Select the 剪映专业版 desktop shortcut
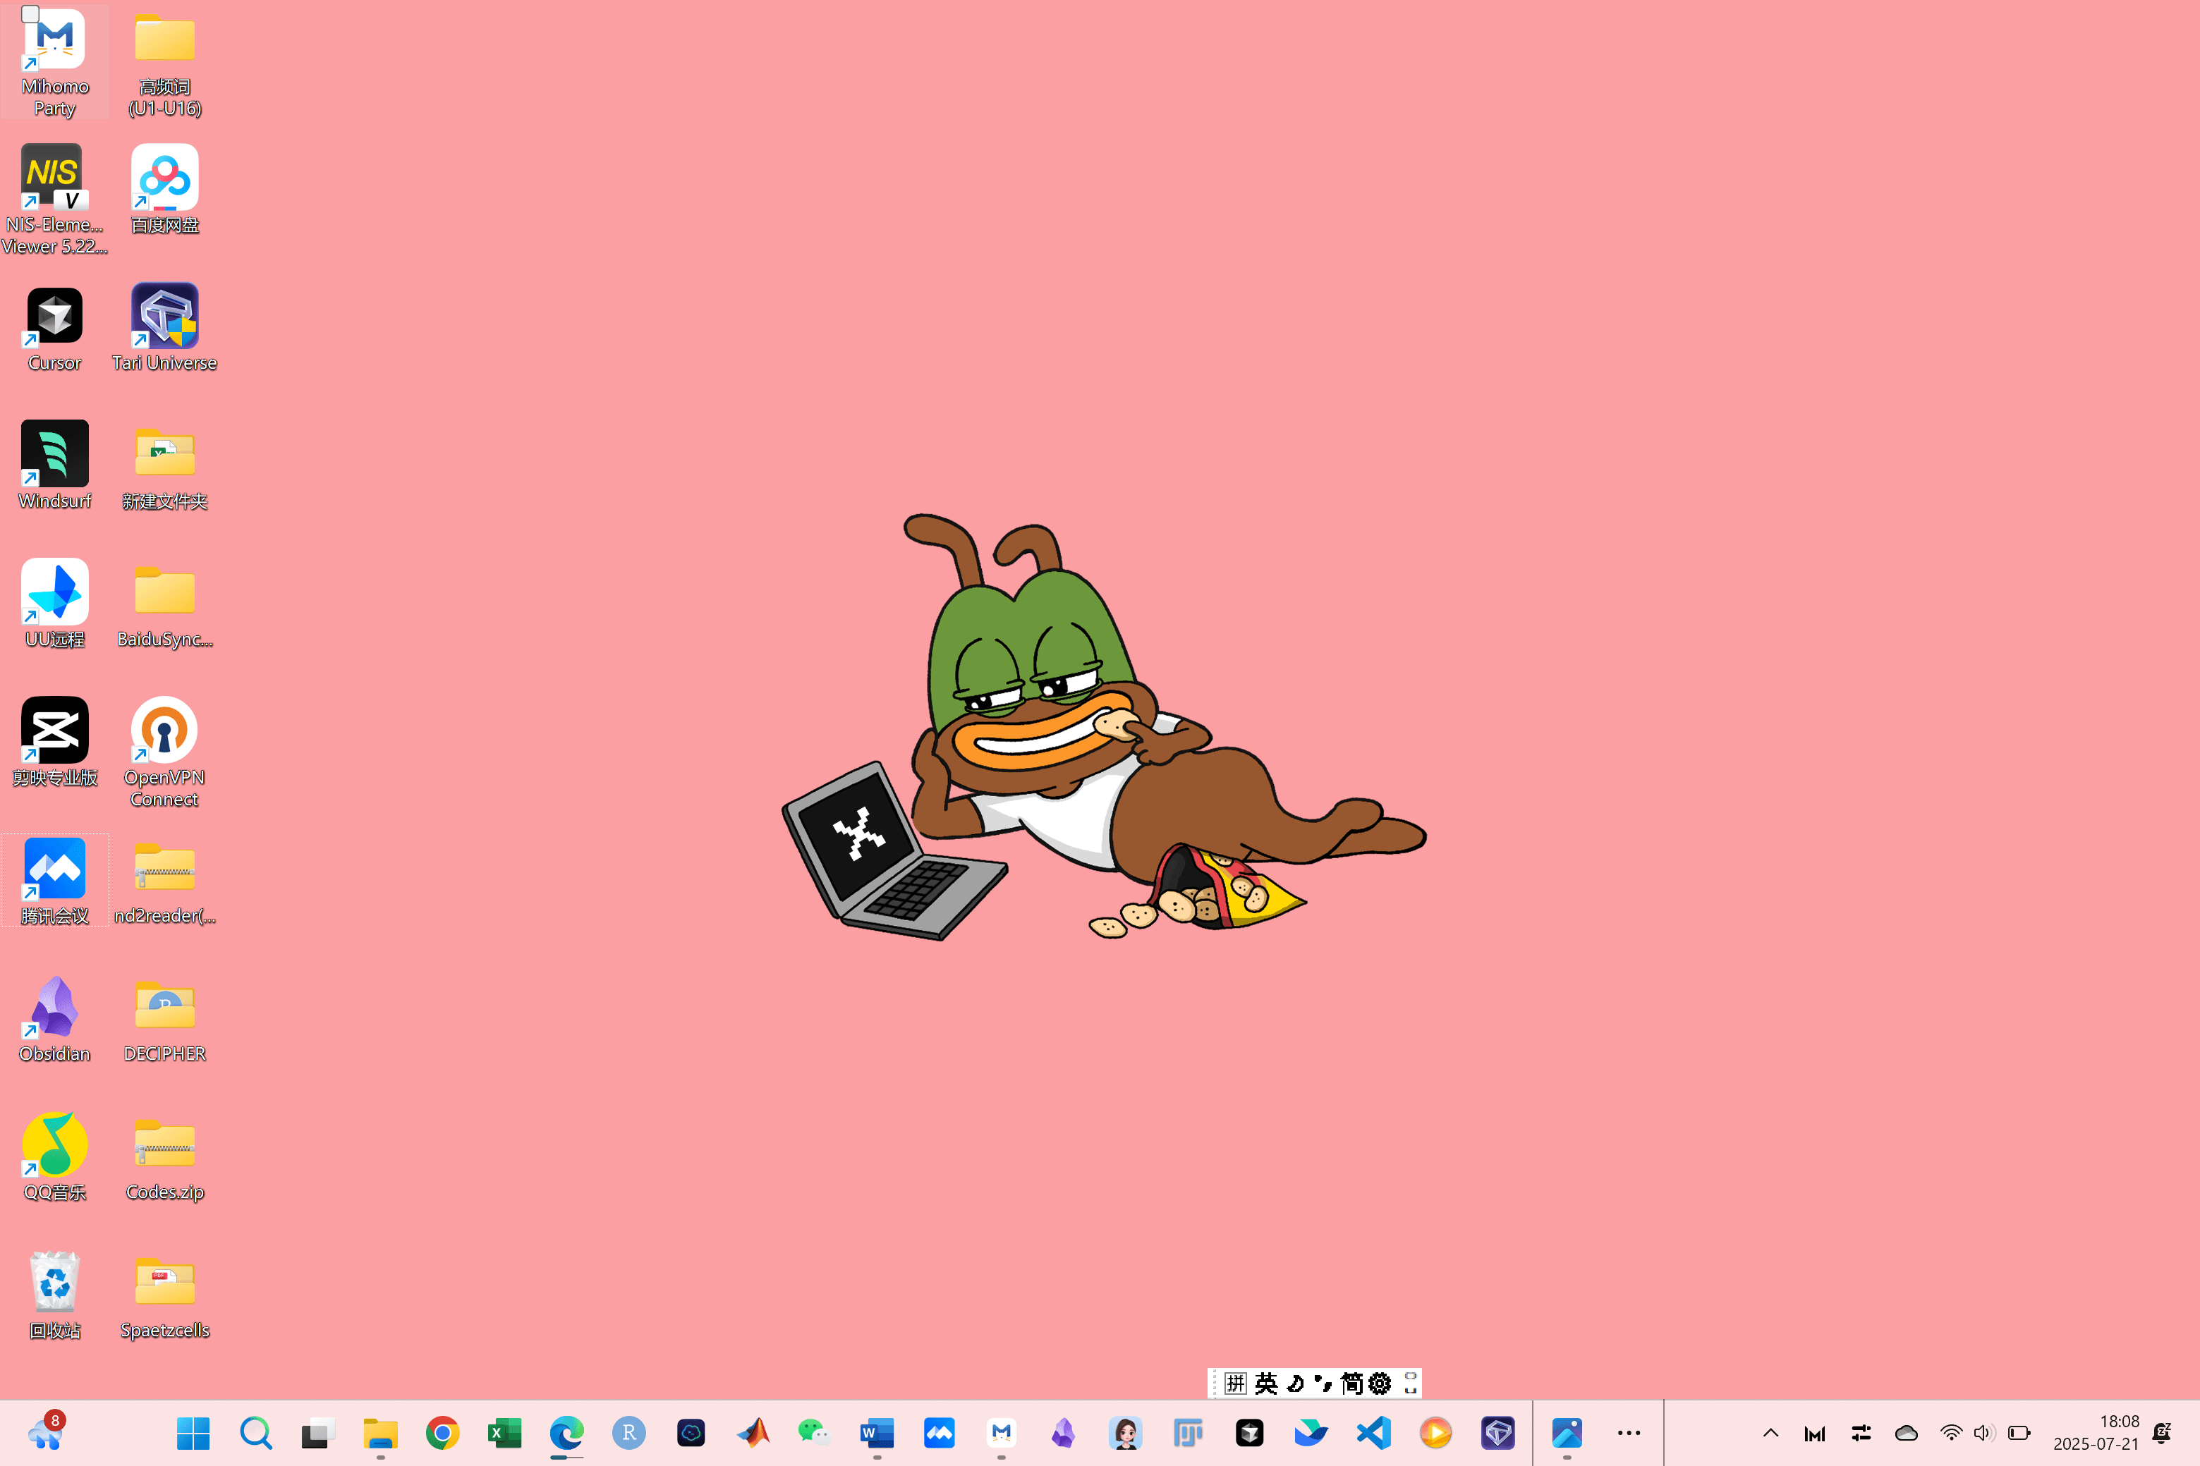The image size is (2200, 1466). coord(54,743)
